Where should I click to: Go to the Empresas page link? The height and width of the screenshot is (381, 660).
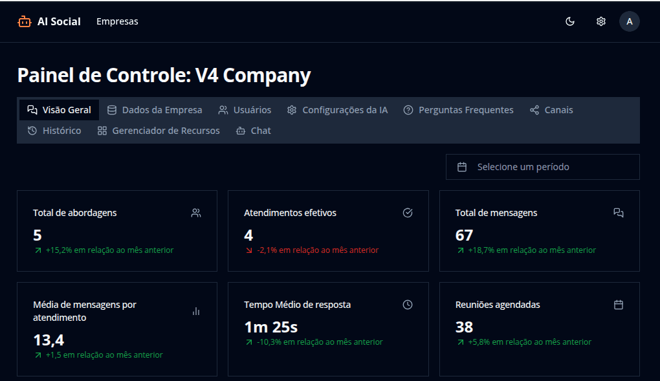tap(117, 21)
